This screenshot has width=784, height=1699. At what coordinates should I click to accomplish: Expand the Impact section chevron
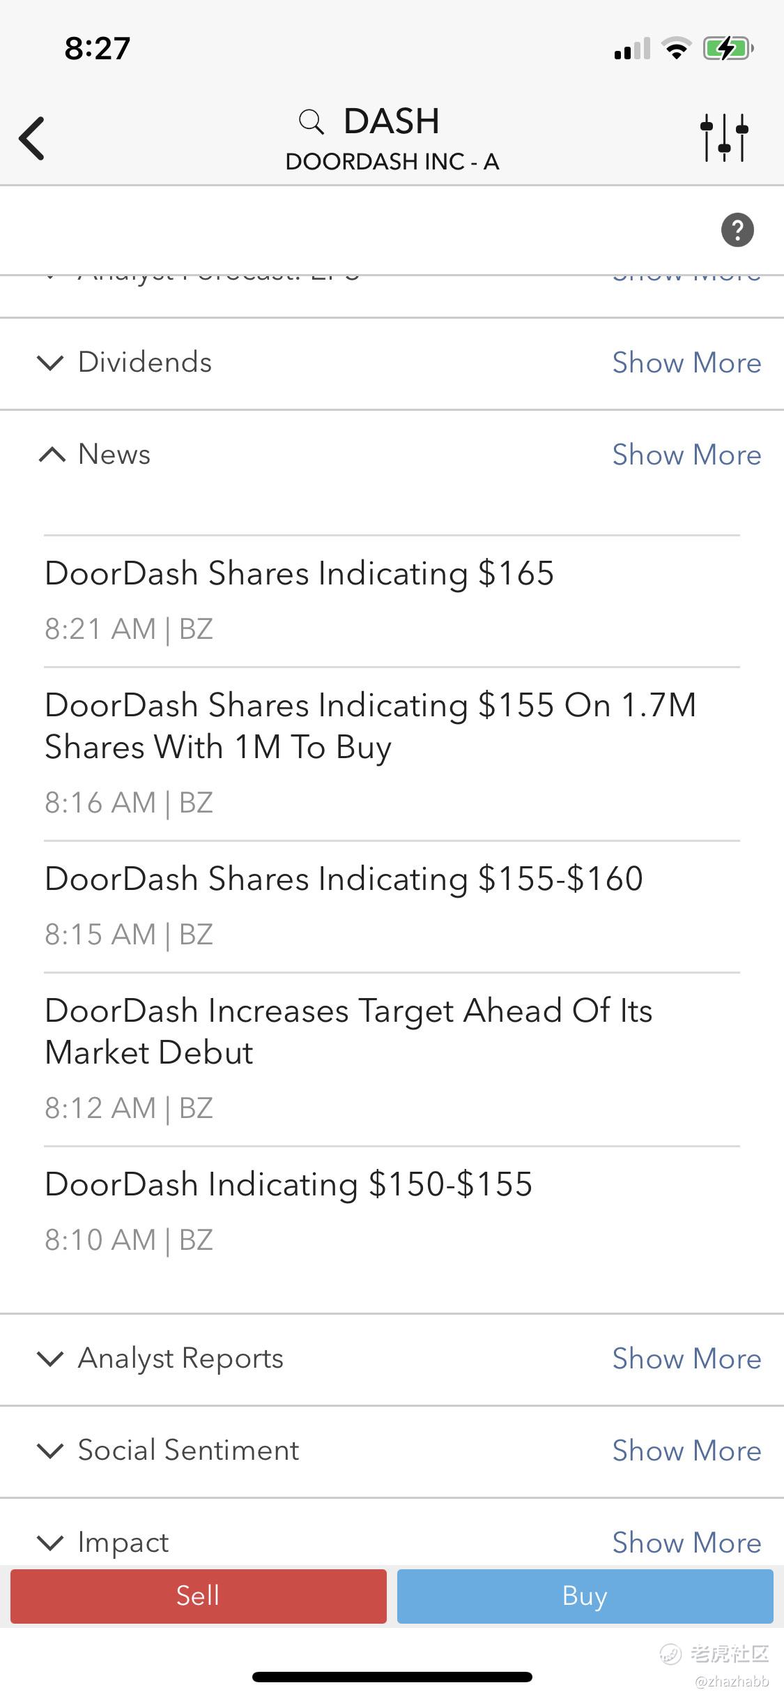pos(50,1543)
